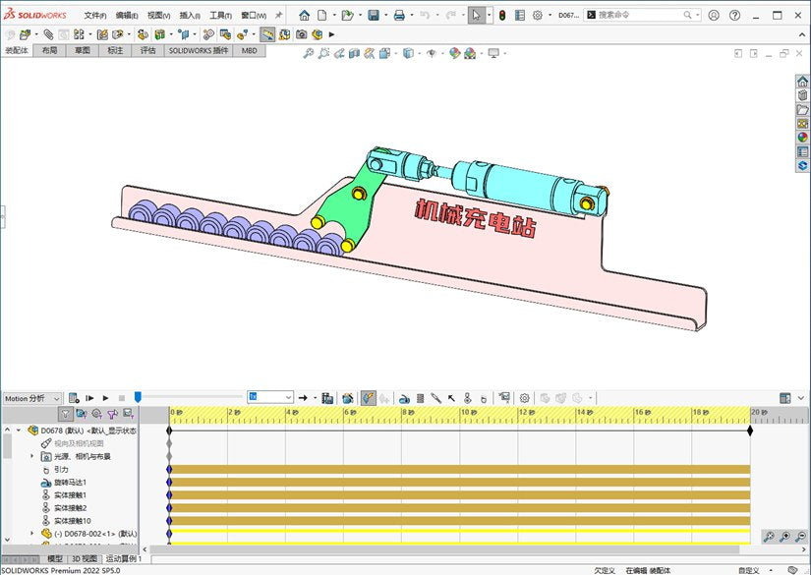Select the 旋转马达1 tree item
Image resolution: width=811 pixels, height=575 pixels.
(x=71, y=482)
